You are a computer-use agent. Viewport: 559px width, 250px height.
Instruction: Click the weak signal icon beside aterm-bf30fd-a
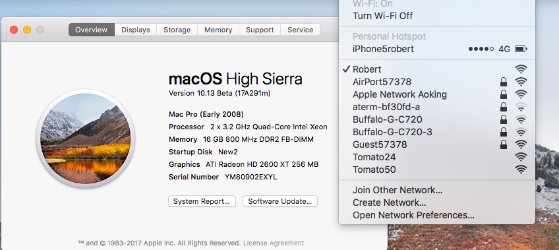[521, 107]
